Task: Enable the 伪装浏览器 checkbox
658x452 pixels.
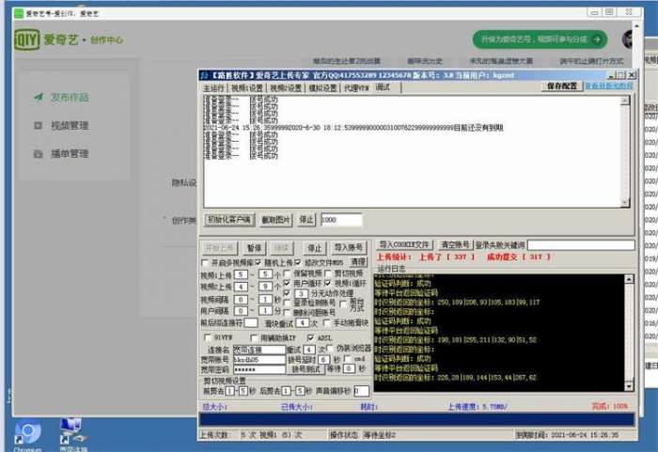Action: click(x=330, y=349)
